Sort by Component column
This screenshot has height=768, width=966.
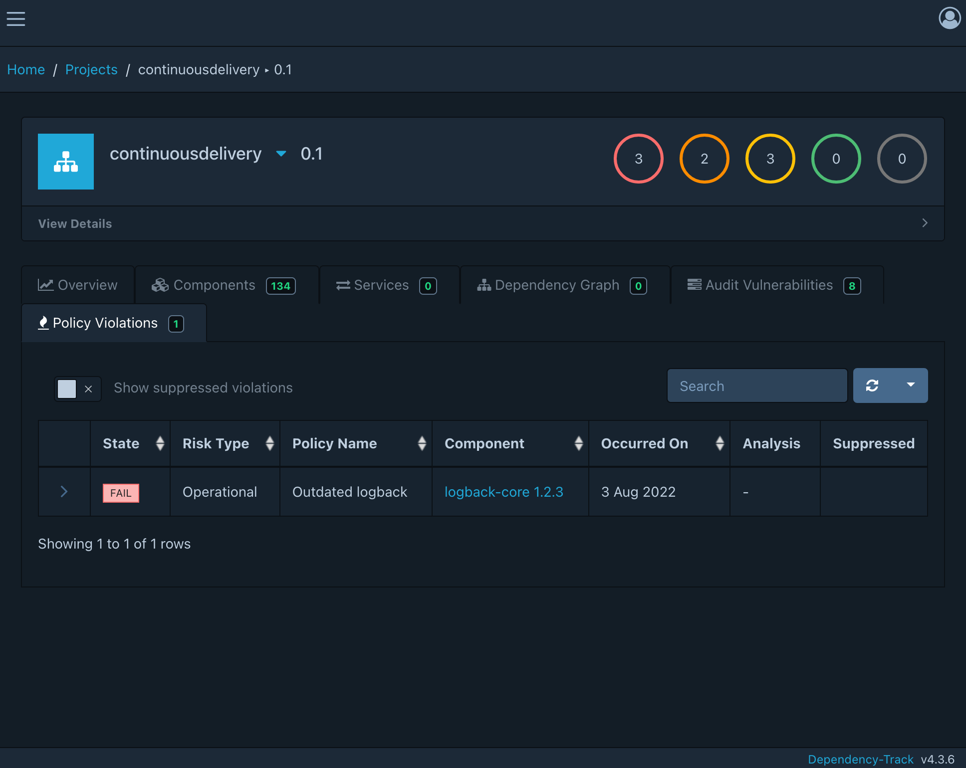tap(510, 443)
